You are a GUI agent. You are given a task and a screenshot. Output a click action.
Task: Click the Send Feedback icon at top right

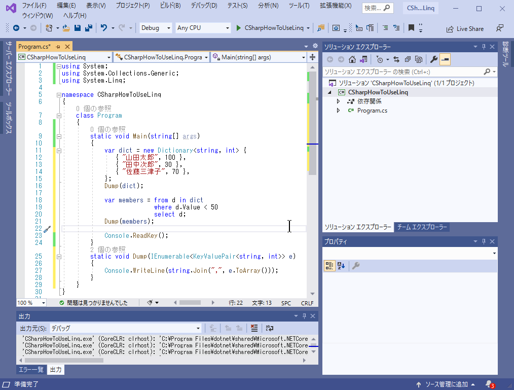pos(500,28)
